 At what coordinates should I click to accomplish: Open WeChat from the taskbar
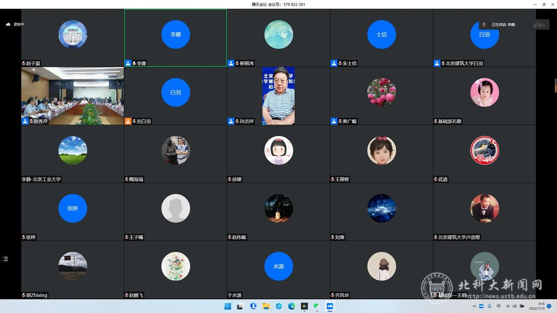pyautogui.click(x=317, y=306)
